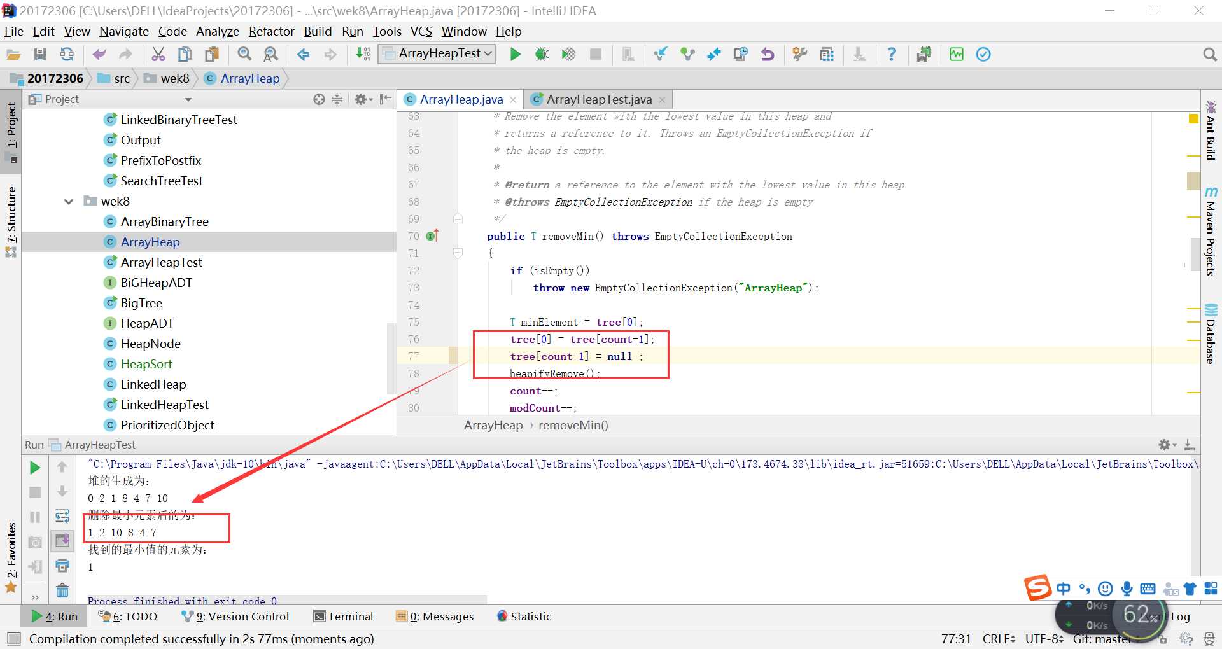Image resolution: width=1222 pixels, height=649 pixels.
Task: Toggle the Ant Build side panel
Action: 1211,130
